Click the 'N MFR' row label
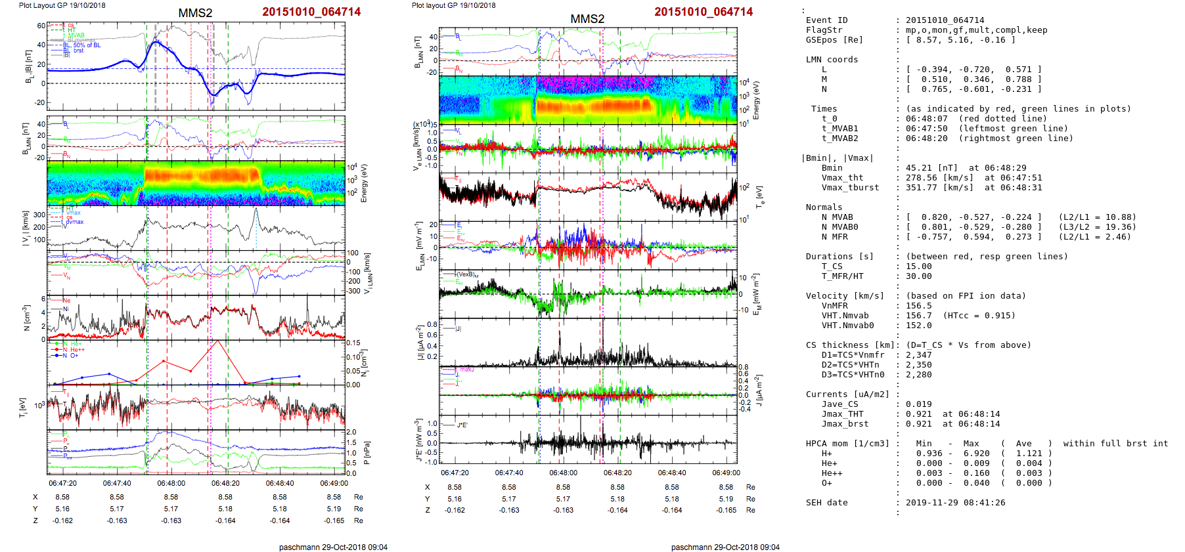This screenshot has height=552, width=1185. pyautogui.click(x=834, y=237)
